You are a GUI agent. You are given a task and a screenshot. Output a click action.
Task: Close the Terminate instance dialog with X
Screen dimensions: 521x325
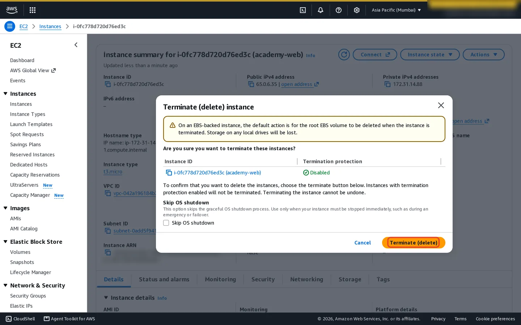click(441, 105)
